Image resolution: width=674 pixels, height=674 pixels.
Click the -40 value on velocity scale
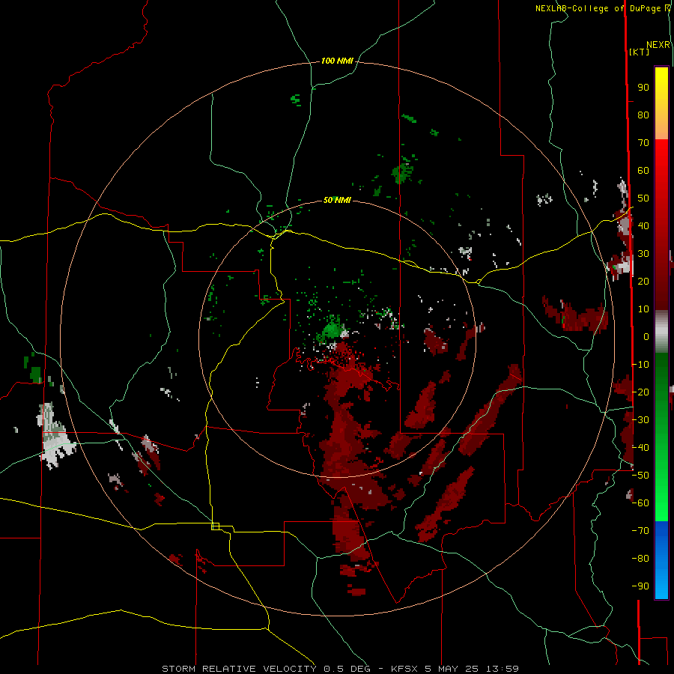640,448
